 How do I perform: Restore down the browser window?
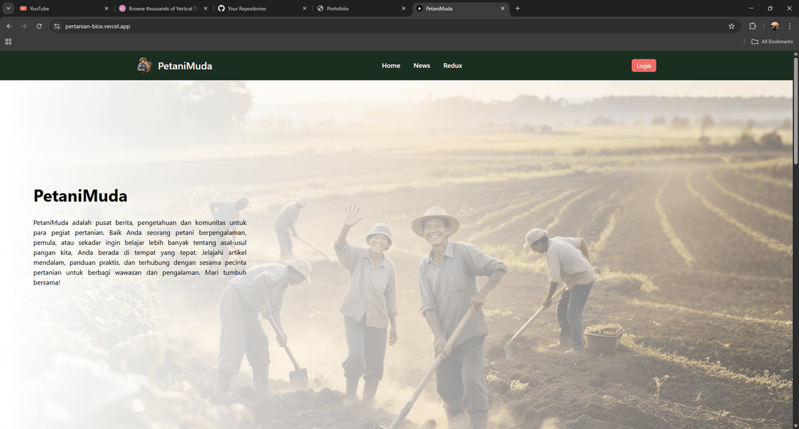tap(770, 9)
